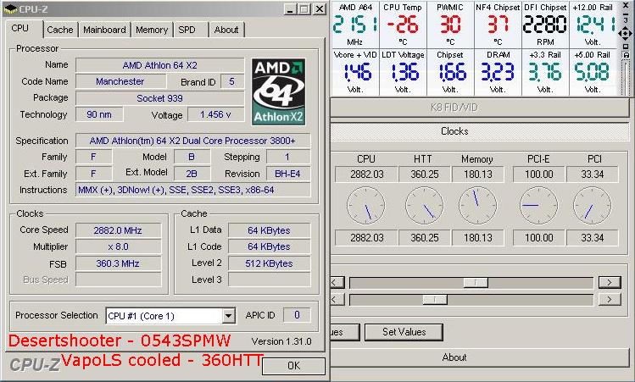The width and height of the screenshot is (635, 382).
Task: Click the bottom PCI field 33.34
Action: (592, 238)
